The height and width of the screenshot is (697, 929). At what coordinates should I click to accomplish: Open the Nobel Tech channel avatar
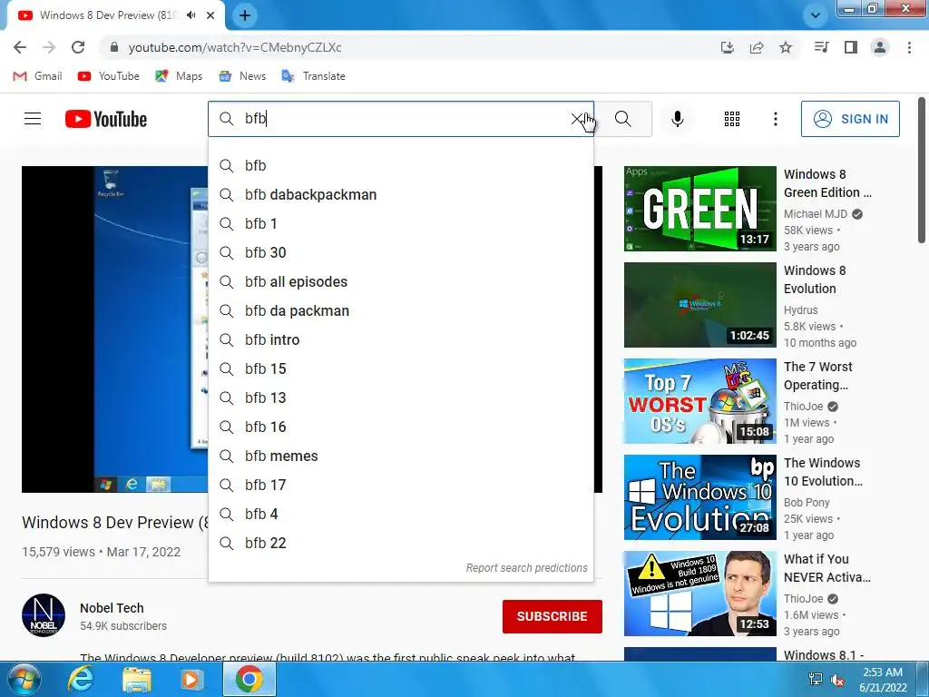click(x=44, y=615)
